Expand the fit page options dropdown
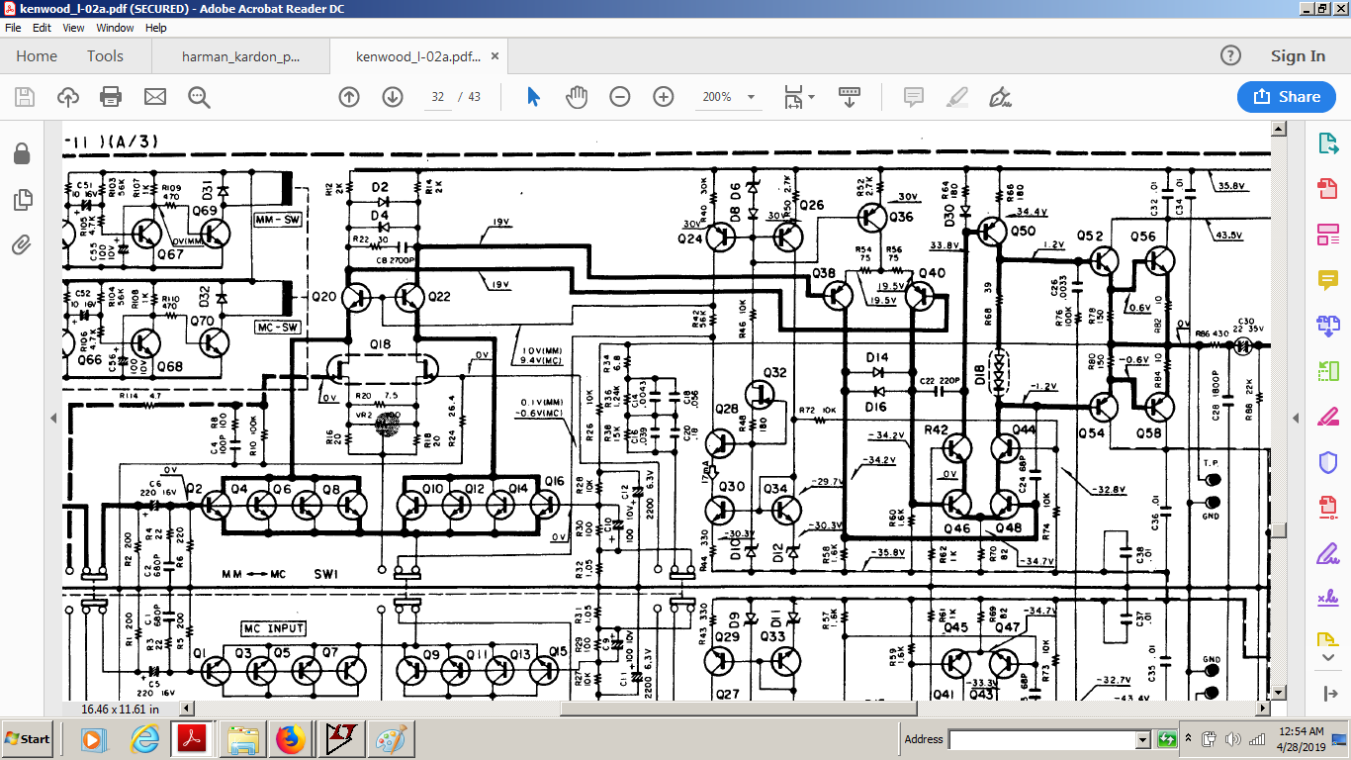 coord(811,97)
